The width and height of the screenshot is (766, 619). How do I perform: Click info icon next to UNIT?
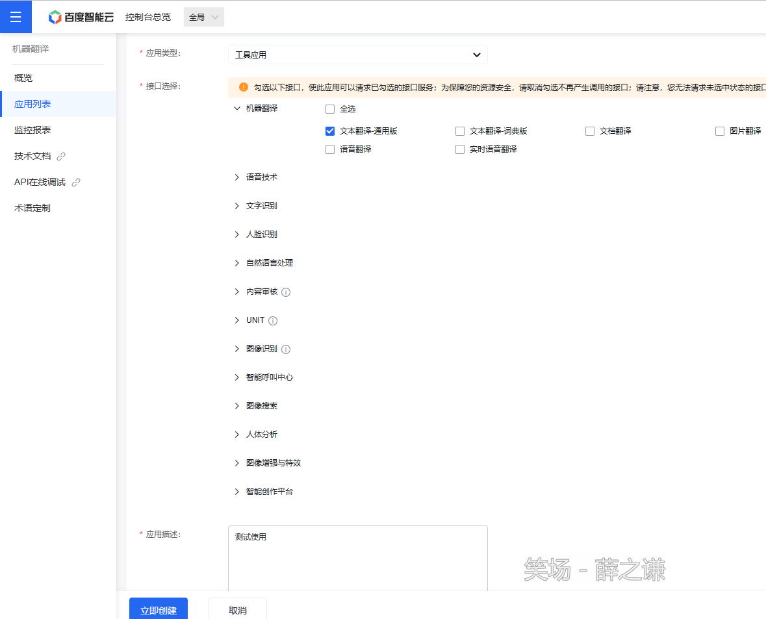pyautogui.click(x=273, y=321)
